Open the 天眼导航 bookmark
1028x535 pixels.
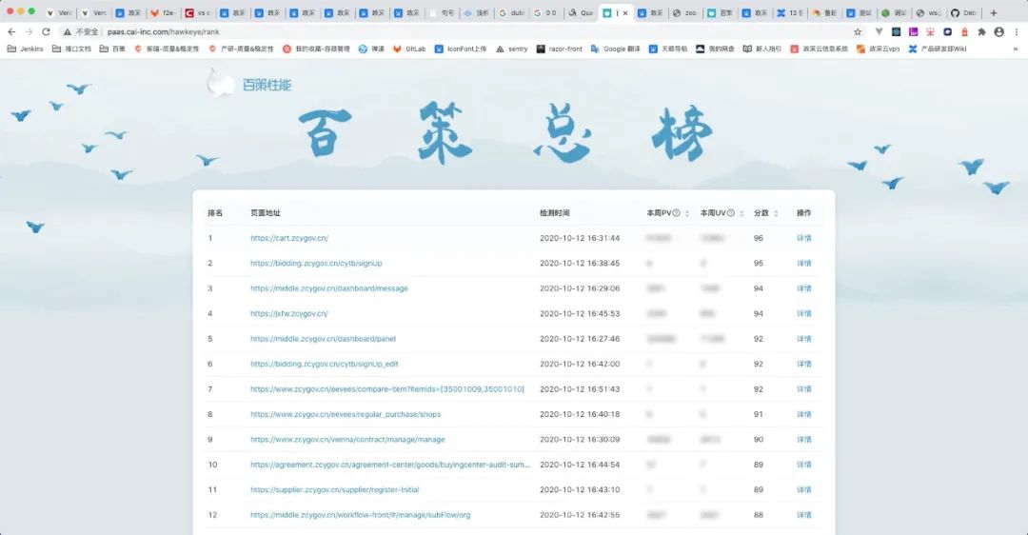pyautogui.click(x=668, y=49)
